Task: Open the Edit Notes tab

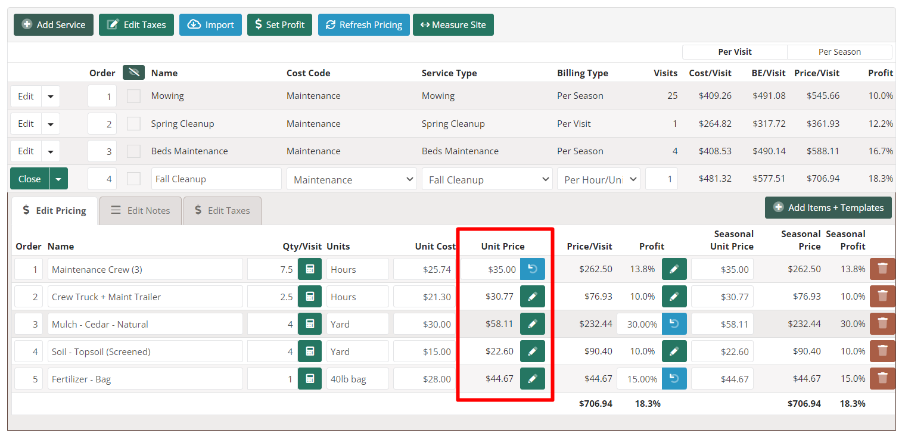Action: (x=141, y=211)
